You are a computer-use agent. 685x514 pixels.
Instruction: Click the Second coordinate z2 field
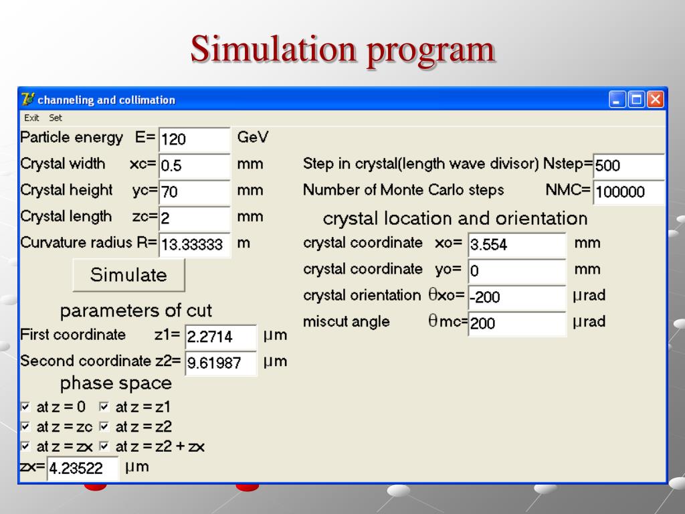click(x=221, y=363)
